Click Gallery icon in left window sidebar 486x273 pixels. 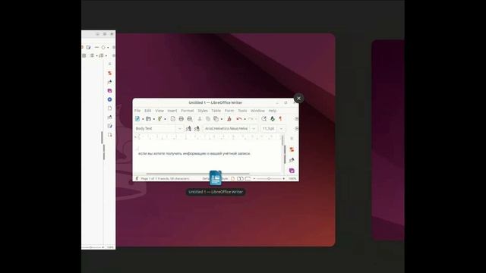(x=109, y=91)
